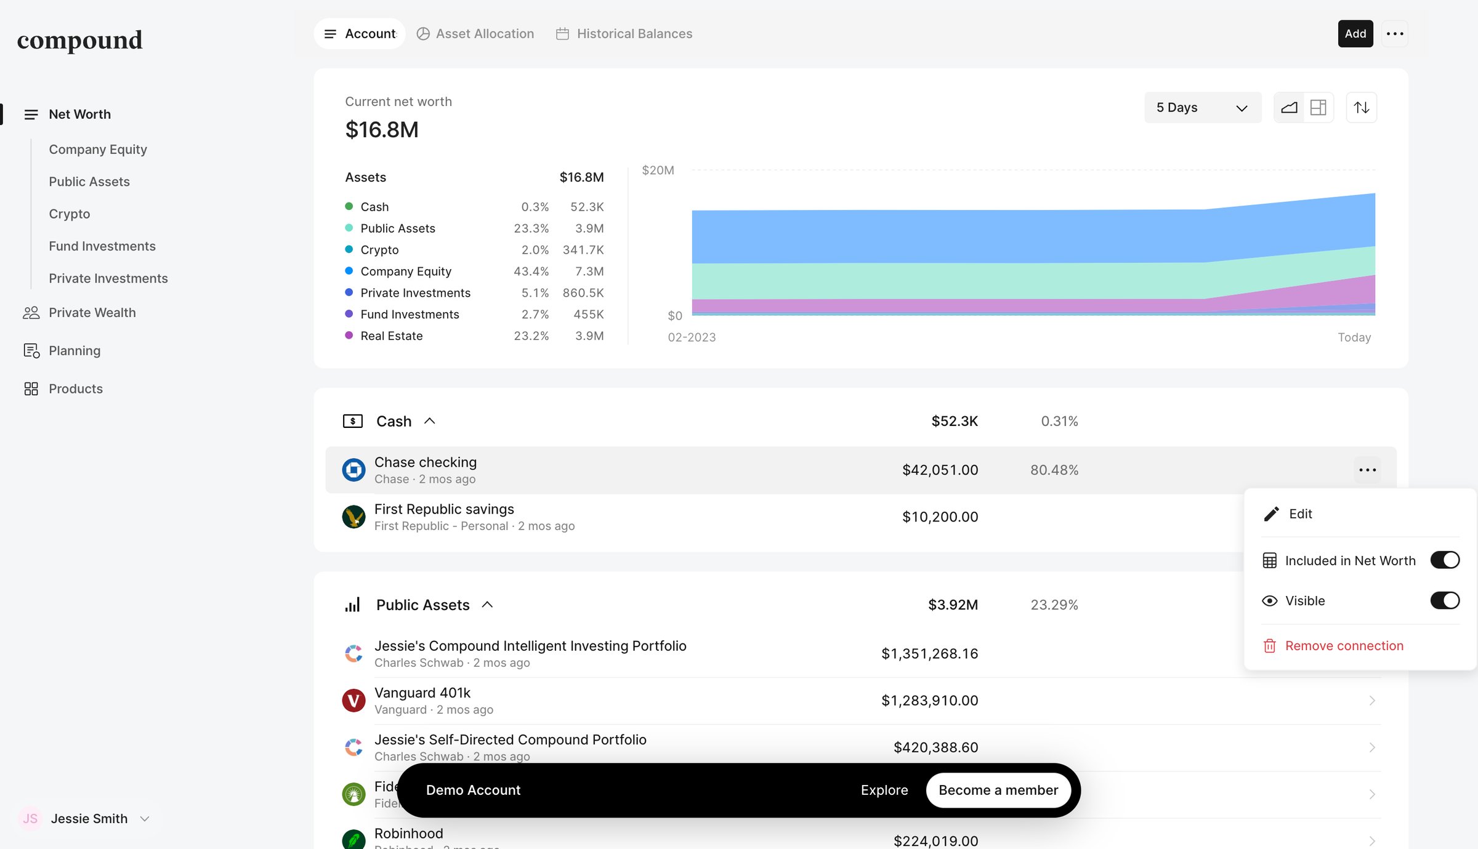
Task: Collapse the Public Assets section
Action: (x=487, y=605)
